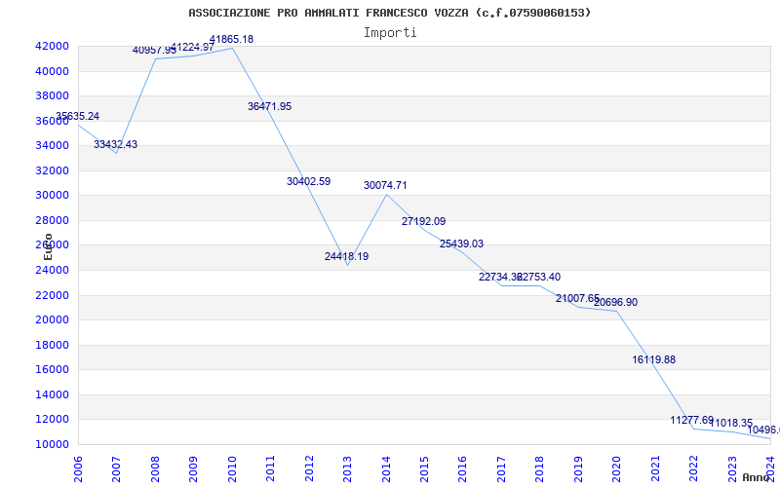Click x-axis year 2019
Viewport: 780px width, 487px height.
(x=578, y=469)
